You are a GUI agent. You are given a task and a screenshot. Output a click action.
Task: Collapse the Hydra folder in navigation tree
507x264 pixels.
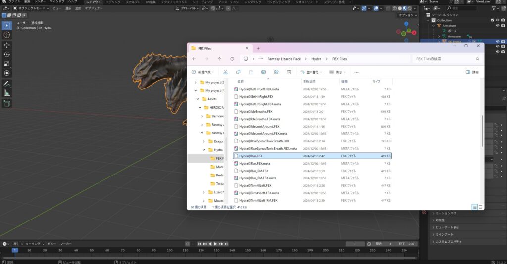(203, 150)
